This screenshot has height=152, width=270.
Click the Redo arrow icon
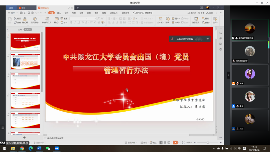(x=41, y=13)
